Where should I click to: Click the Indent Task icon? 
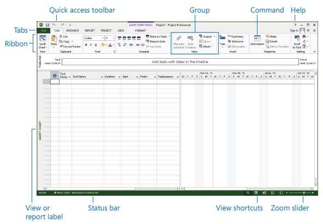point(124,45)
